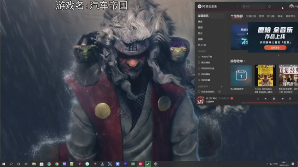Open my collection sidebar entry
298x167 pixels.
click(204, 80)
